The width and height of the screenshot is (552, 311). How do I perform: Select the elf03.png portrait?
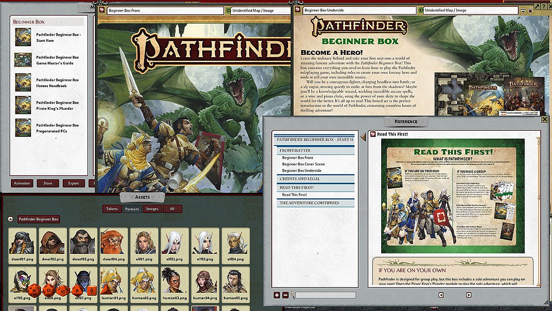coord(205,245)
